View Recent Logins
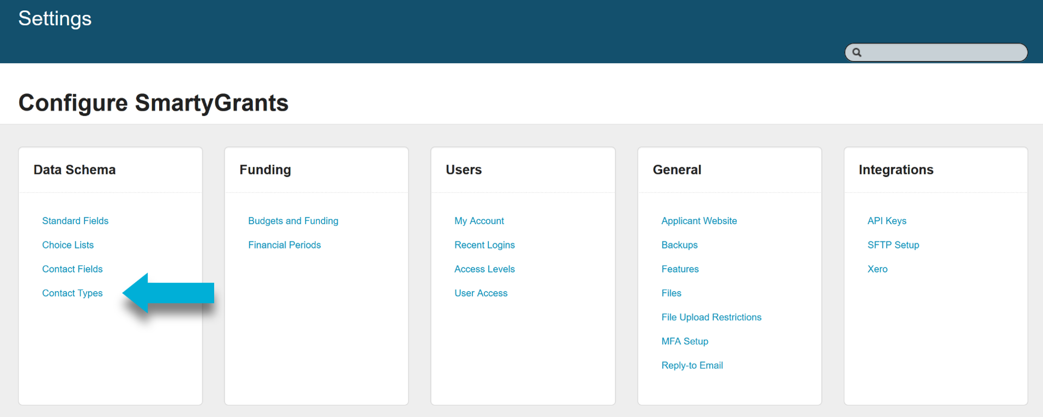This screenshot has width=1043, height=417. (x=484, y=245)
